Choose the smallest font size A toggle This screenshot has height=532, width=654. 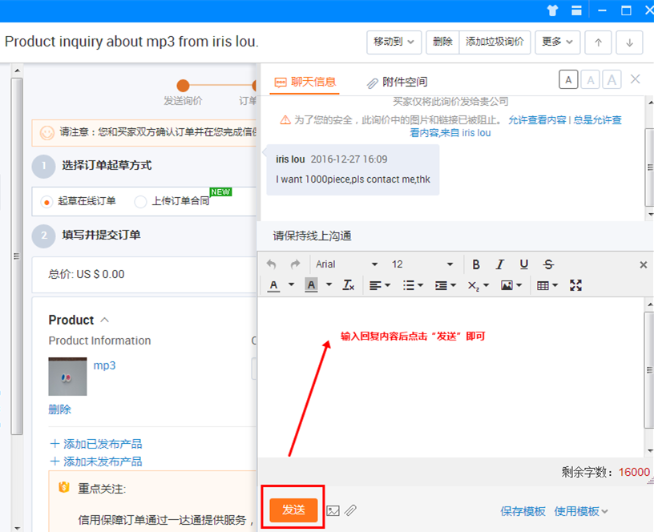(x=567, y=79)
